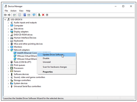Expand the Display adapters category
Image resolution: width=137 pixels, height=102 pixels.
[8, 32]
